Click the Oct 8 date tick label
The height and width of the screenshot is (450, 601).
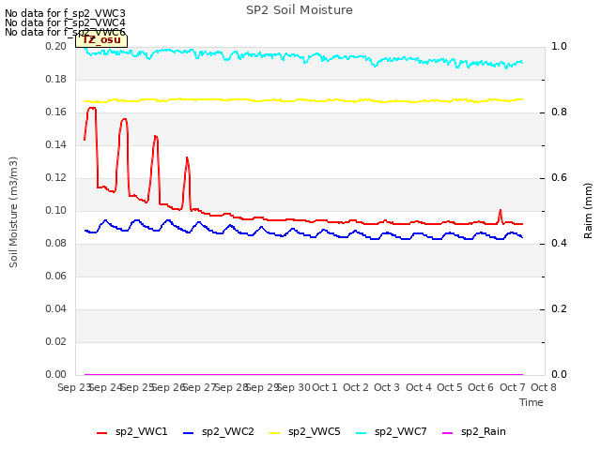[x=544, y=387]
